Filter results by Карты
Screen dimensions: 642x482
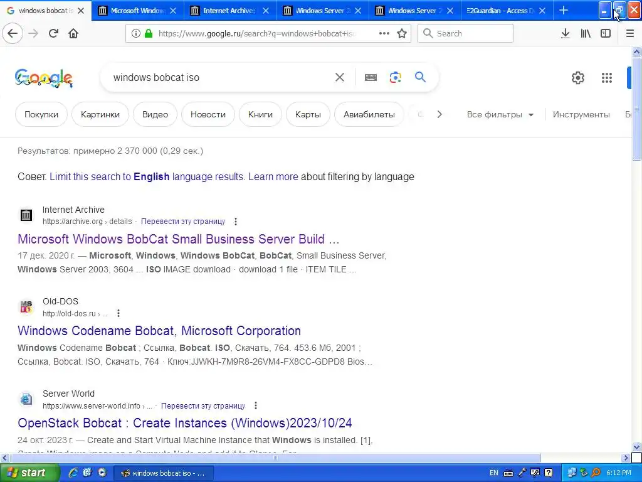tap(308, 114)
